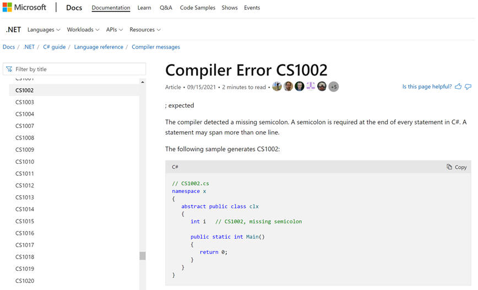Select CS1002 in the sidebar

point(74,90)
